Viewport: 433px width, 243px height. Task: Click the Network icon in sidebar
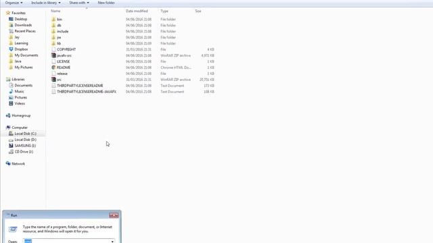[x=8, y=163]
